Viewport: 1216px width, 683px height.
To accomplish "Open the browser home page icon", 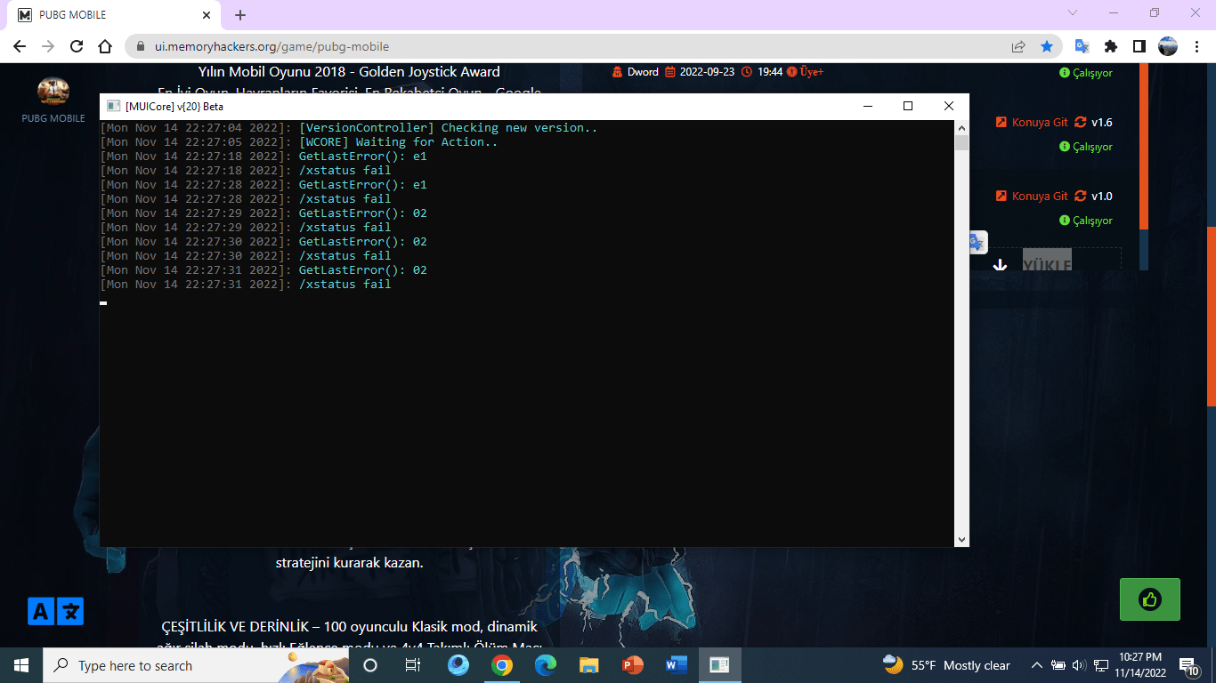I will click(105, 46).
